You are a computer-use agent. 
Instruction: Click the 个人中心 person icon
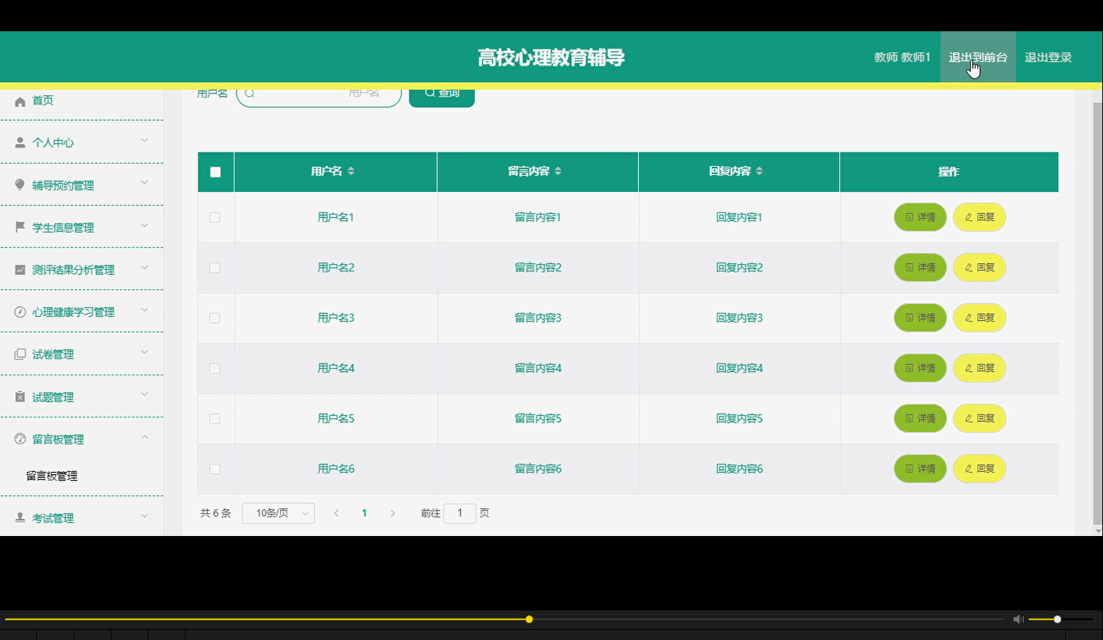coord(20,143)
